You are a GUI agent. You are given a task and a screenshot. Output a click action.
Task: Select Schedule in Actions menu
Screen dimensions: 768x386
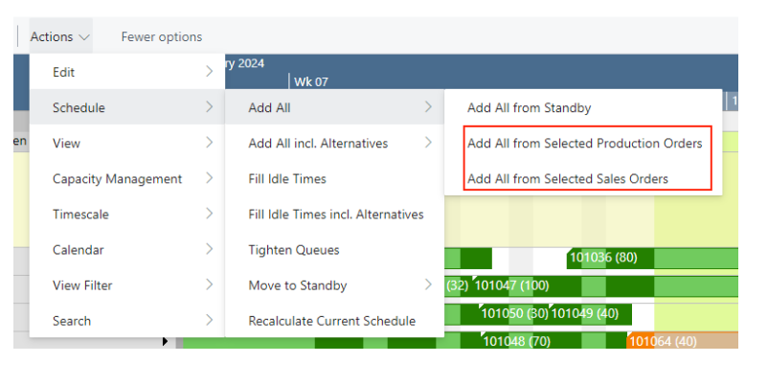point(79,107)
